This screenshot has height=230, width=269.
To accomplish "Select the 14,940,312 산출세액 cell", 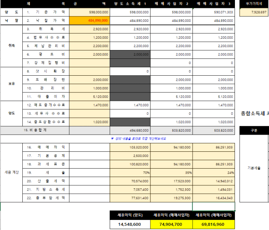I will click(x=214, y=181).
